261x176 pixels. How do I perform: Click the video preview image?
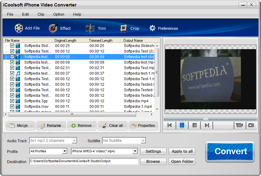coord(210,79)
